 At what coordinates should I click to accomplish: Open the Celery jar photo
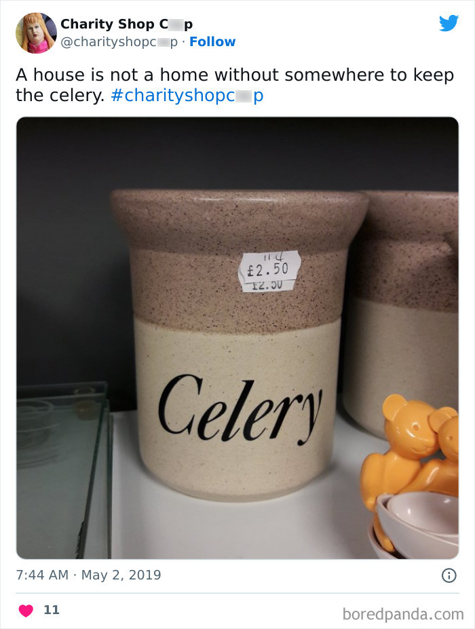point(237,338)
